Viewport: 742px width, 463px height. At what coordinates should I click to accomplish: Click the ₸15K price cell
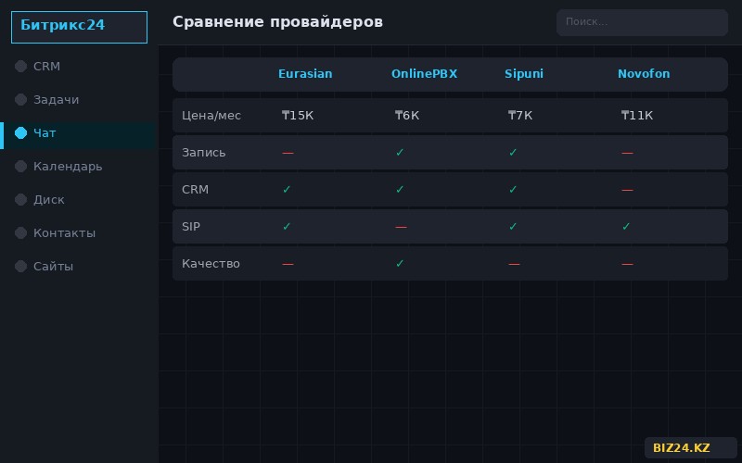pos(298,115)
